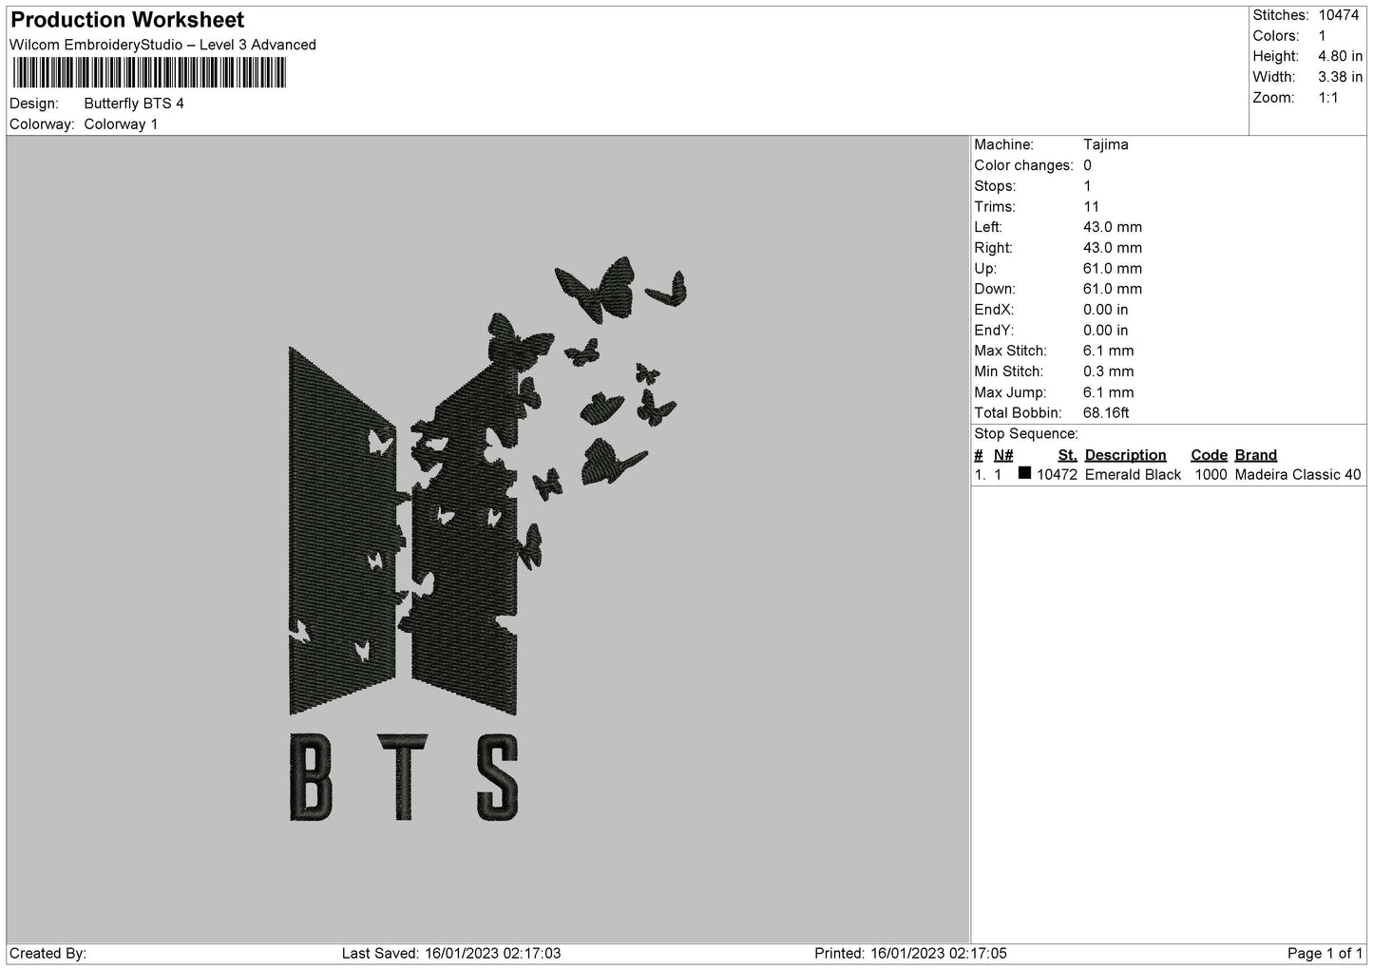Click the N# column header
The width and height of the screenshot is (1373, 970).
click(1003, 455)
